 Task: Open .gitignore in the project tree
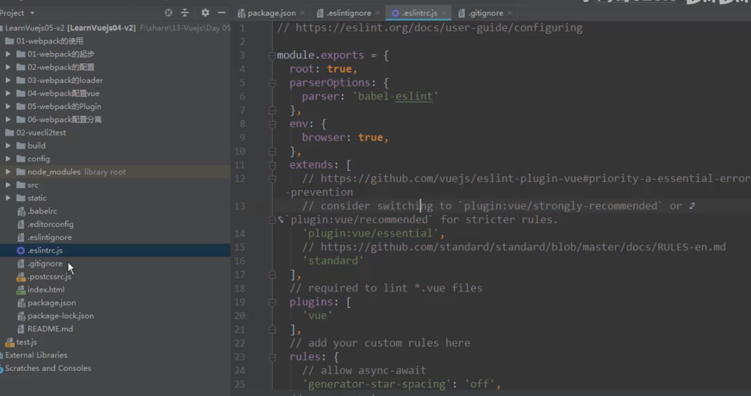[45, 264]
